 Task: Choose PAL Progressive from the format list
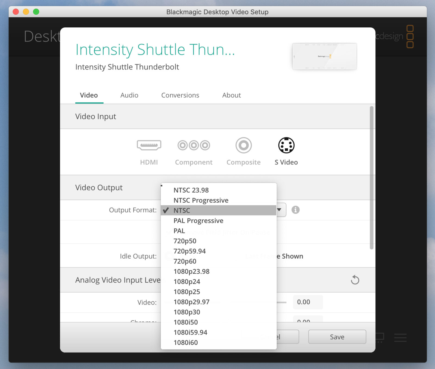coord(198,221)
